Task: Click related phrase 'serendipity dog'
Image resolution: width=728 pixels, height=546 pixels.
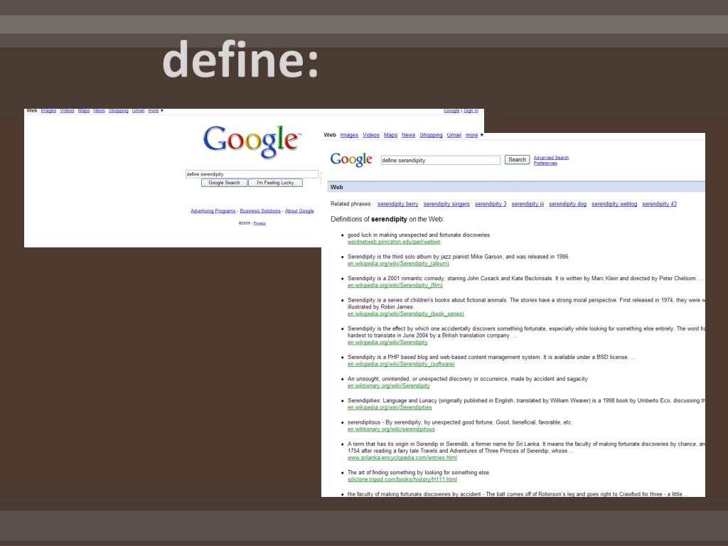Action: (x=567, y=204)
